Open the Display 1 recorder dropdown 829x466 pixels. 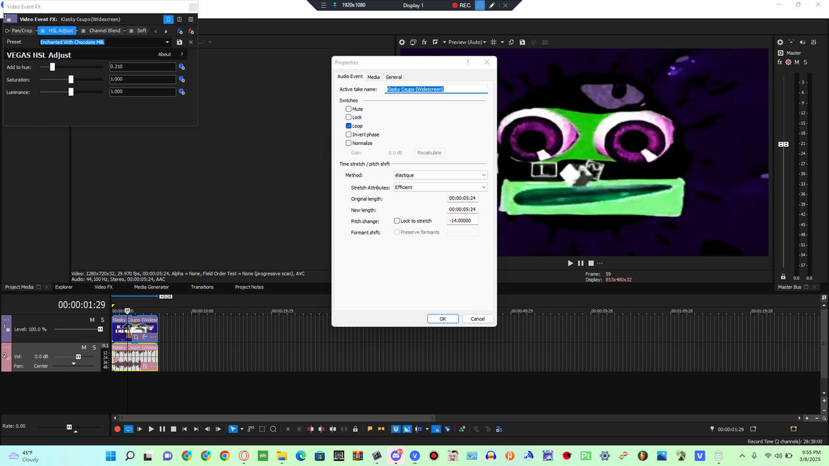point(413,5)
